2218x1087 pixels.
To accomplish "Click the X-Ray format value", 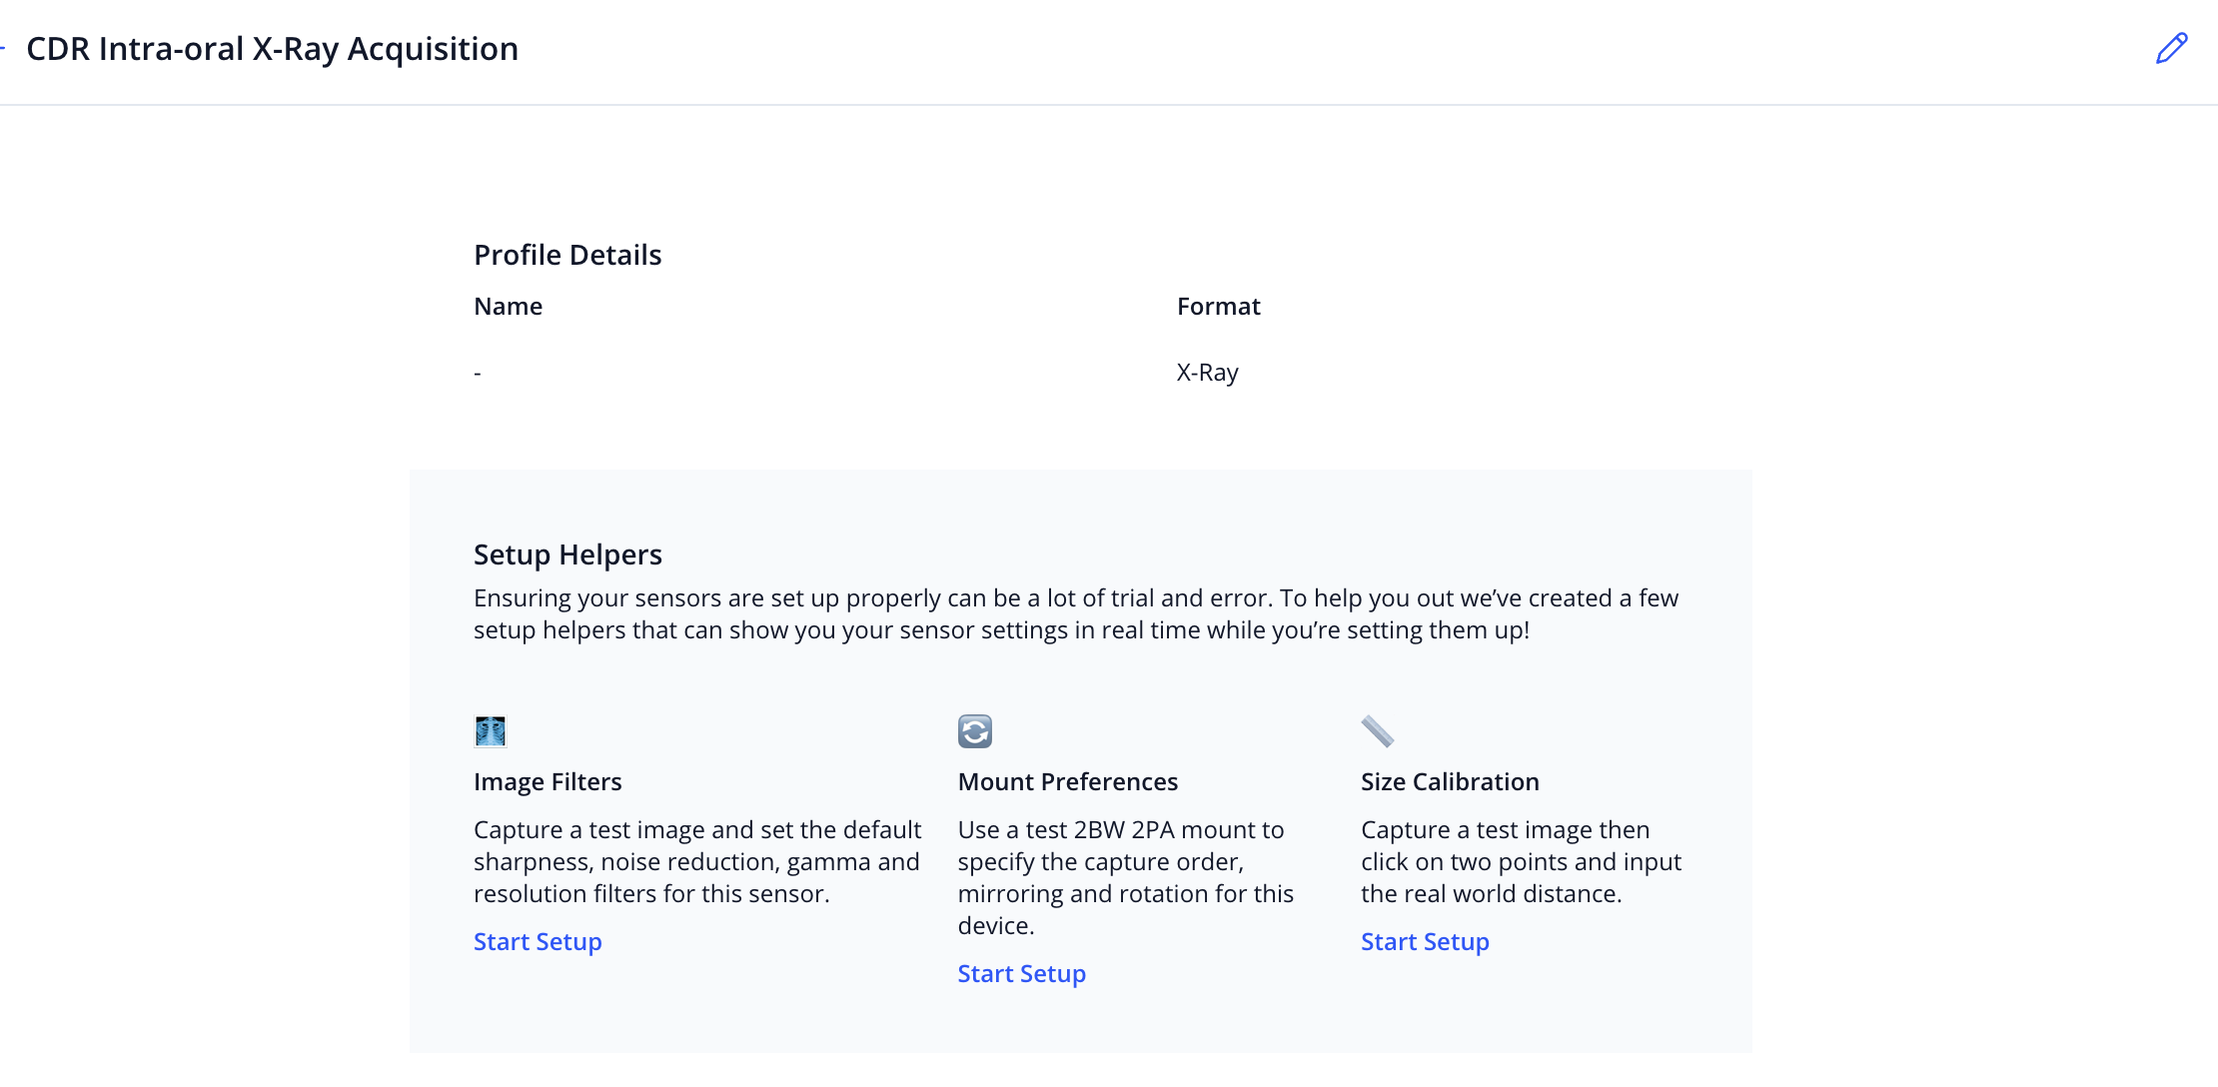I will click(1207, 373).
